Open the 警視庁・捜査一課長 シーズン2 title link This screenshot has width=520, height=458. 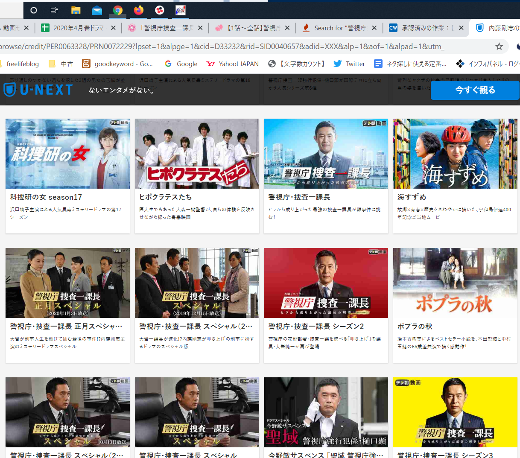click(316, 327)
